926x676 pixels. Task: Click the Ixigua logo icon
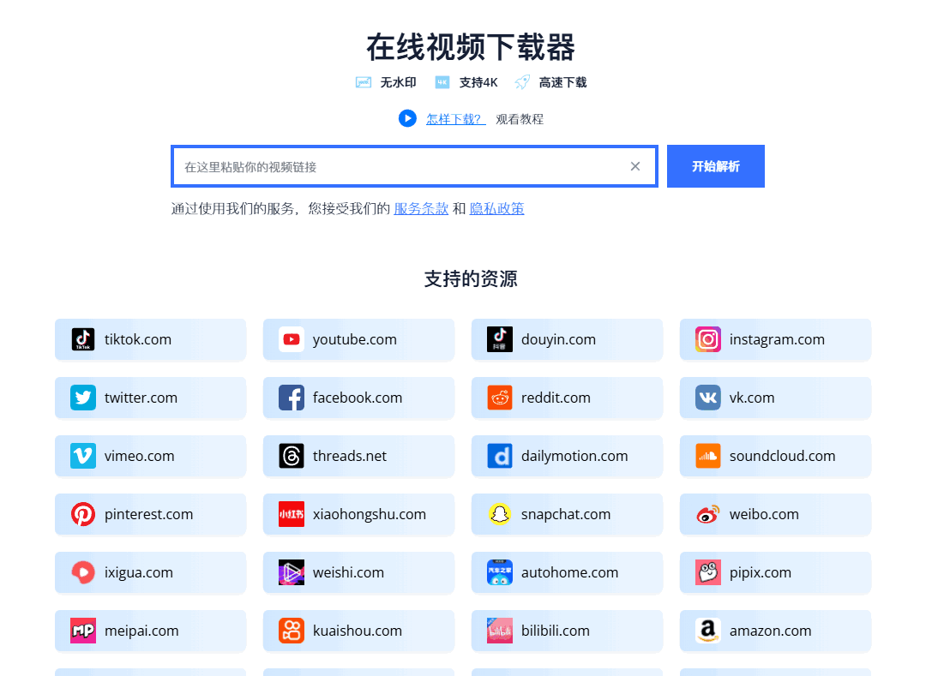(x=83, y=573)
